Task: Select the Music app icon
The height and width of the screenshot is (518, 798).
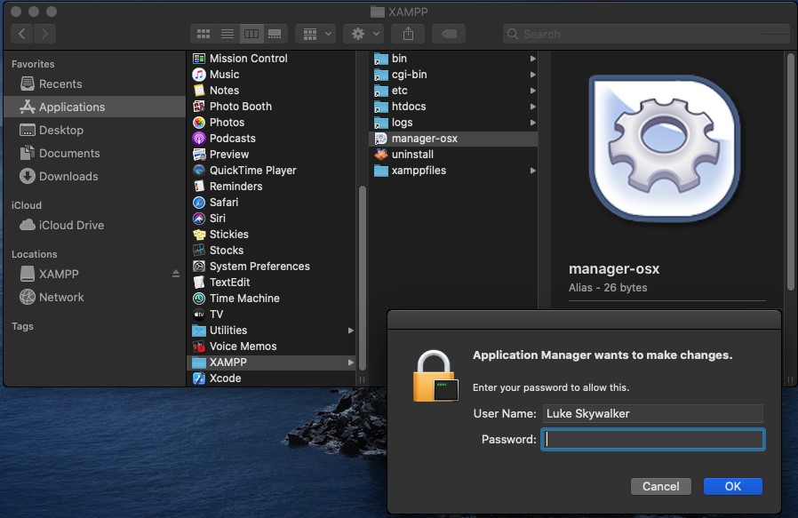Action: click(199, 75)
